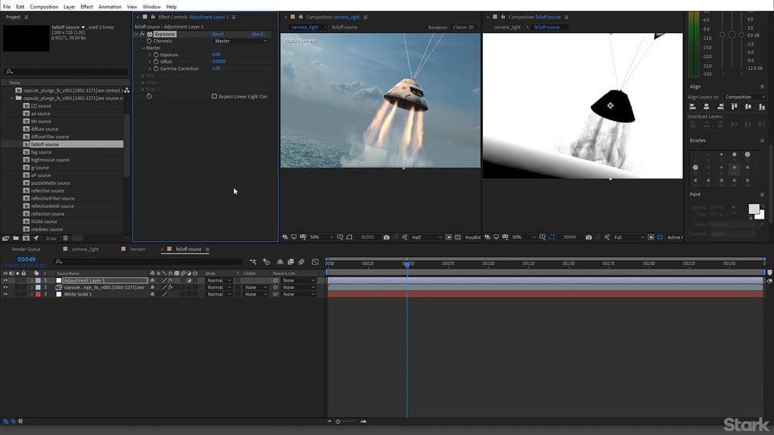Toggle the Graph Editor button in timeline
This screenshot has height=435, width=774.
tap(315, 262)
